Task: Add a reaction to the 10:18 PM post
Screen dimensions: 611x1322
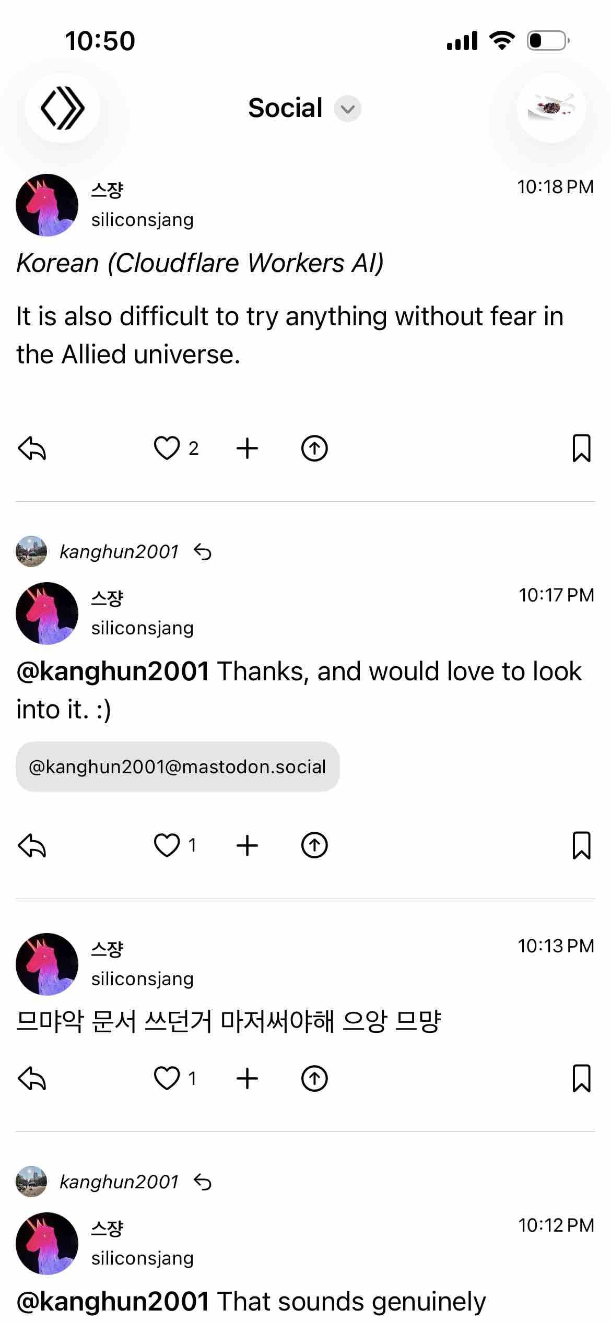Action: [247, 448]
